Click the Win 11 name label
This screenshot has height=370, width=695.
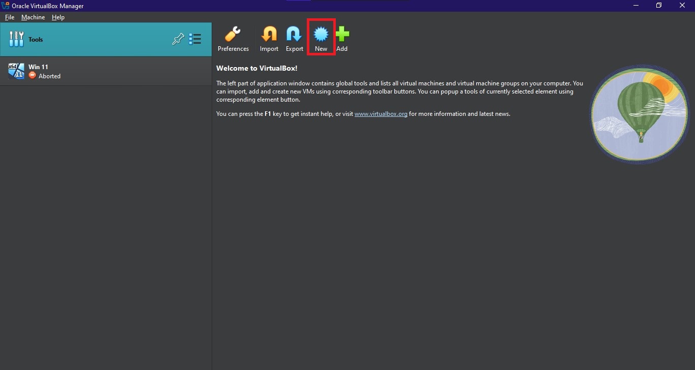[38, 67]
